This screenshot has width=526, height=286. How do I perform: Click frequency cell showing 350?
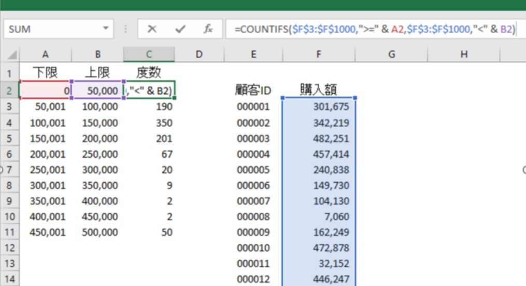[x=149, y=123]
